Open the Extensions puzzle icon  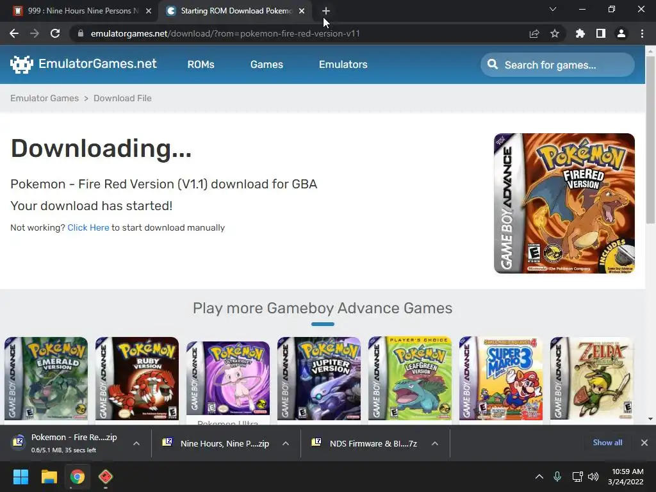coord(580,33)
